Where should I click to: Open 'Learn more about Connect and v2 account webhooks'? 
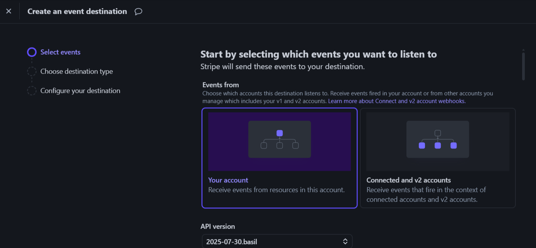397,101
